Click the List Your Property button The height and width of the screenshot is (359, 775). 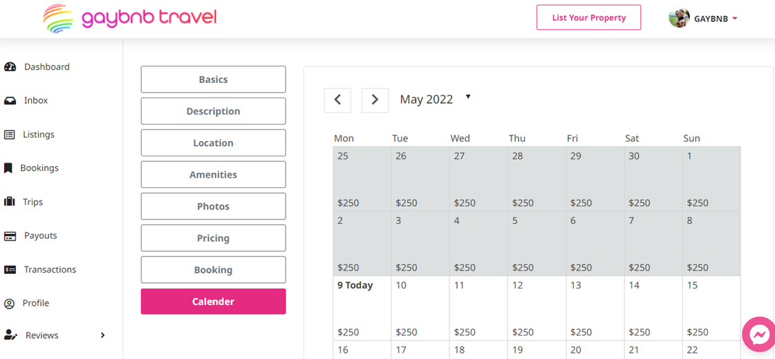click(x=588, y=18)
